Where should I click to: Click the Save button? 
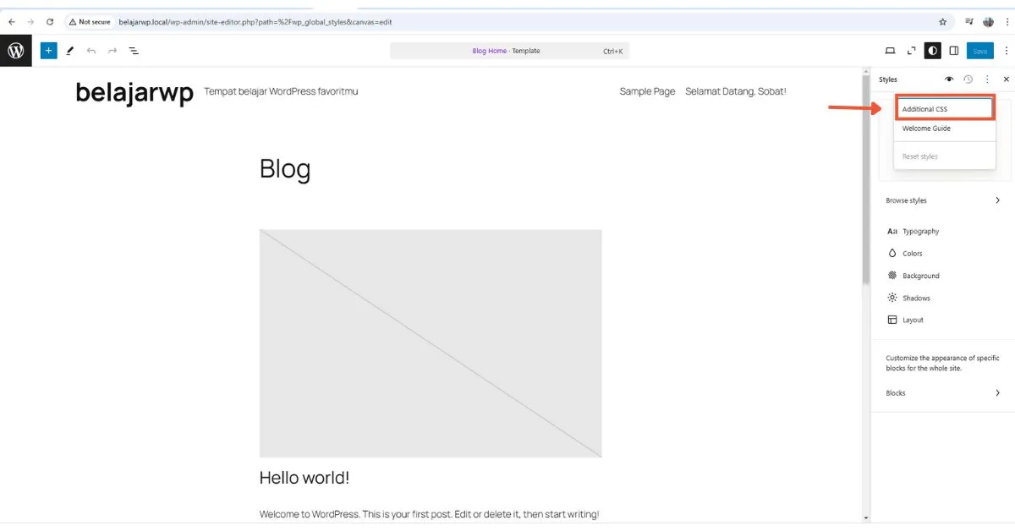click(980, 51)
